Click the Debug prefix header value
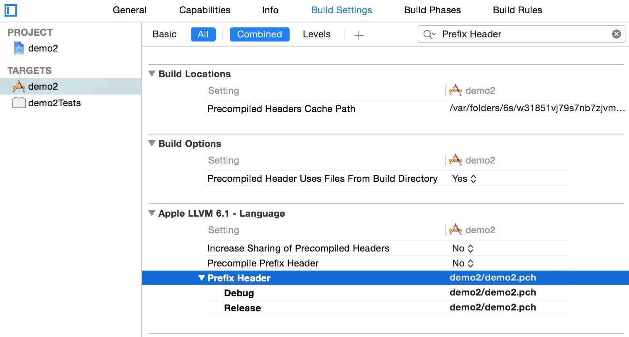This screenshot has width=629, height=337. coord(492,293)
